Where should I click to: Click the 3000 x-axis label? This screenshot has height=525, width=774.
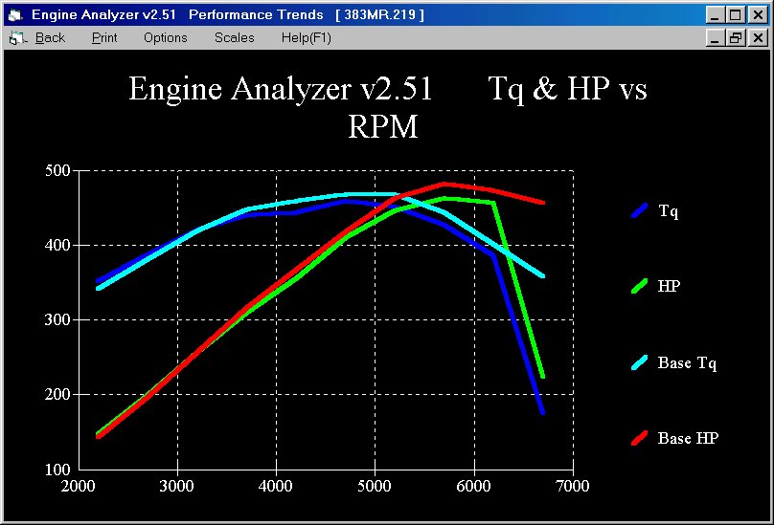tap(176, 486)
